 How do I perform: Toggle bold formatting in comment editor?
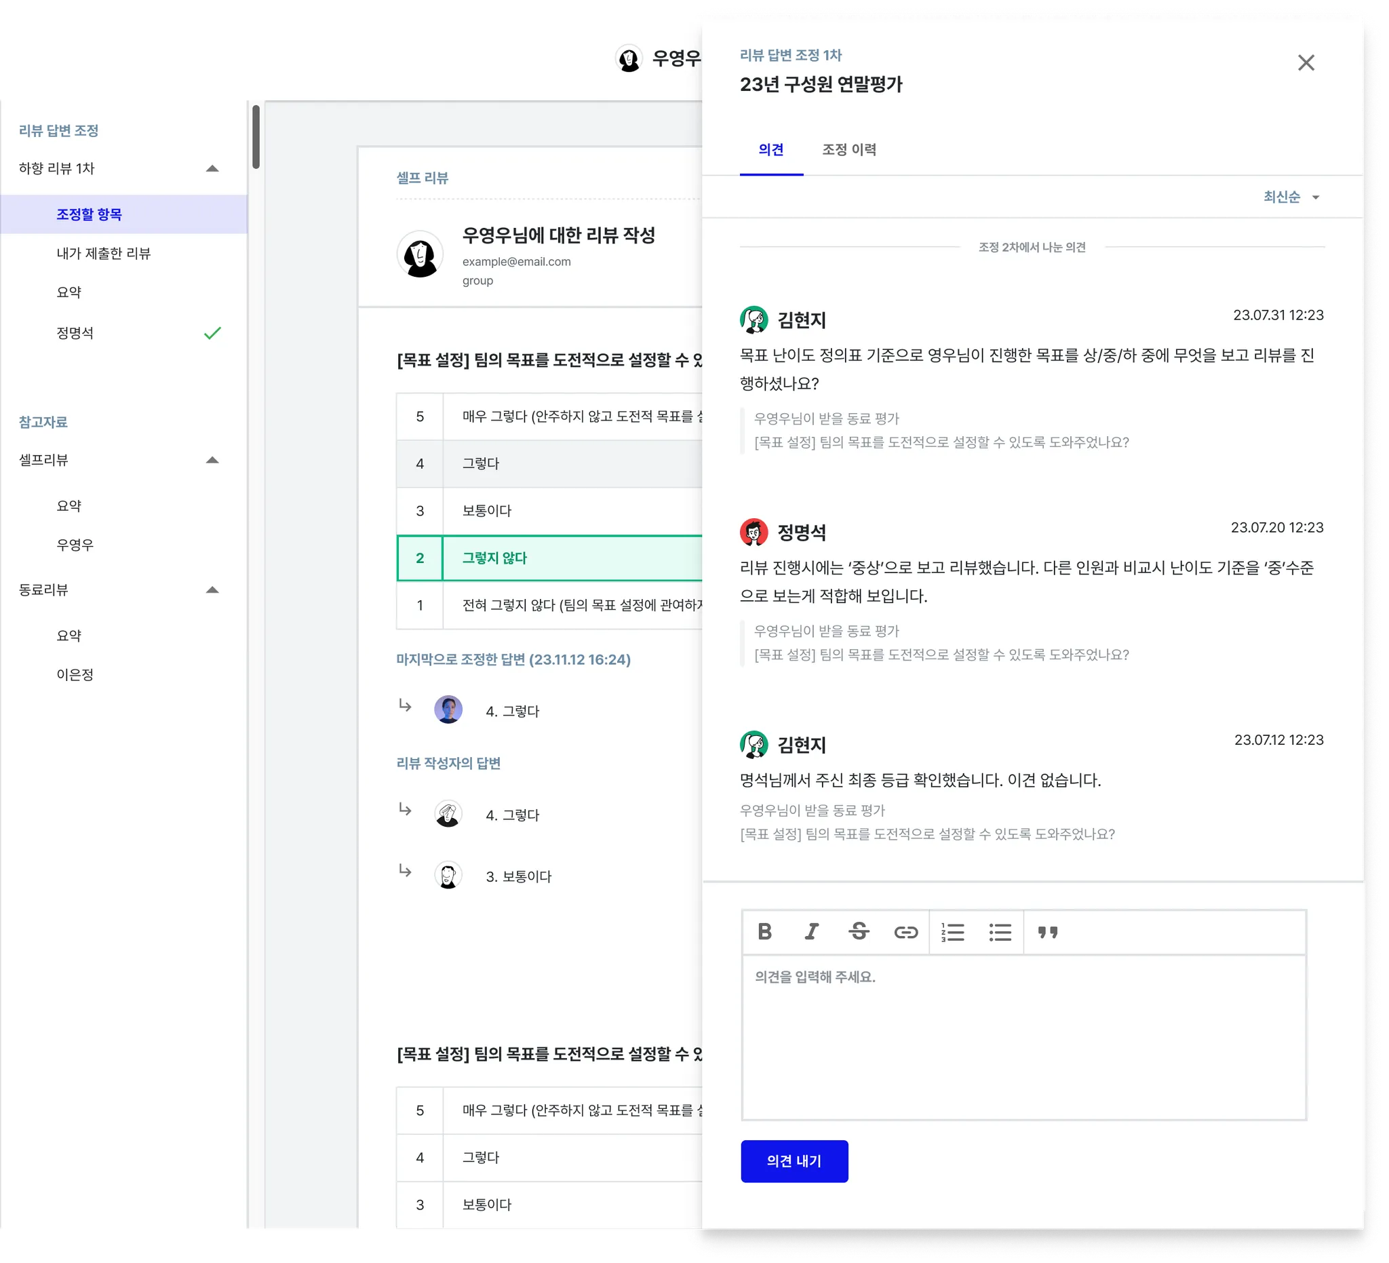(x=764, y=931)
